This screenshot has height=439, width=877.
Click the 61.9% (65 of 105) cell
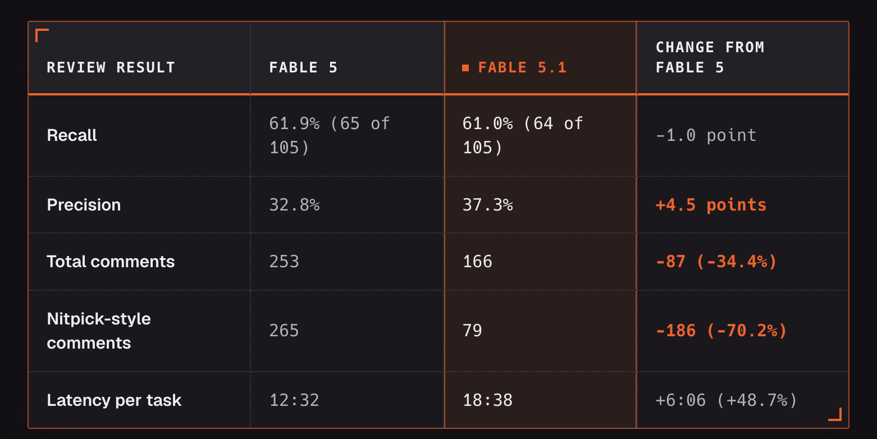coord(330,135)
